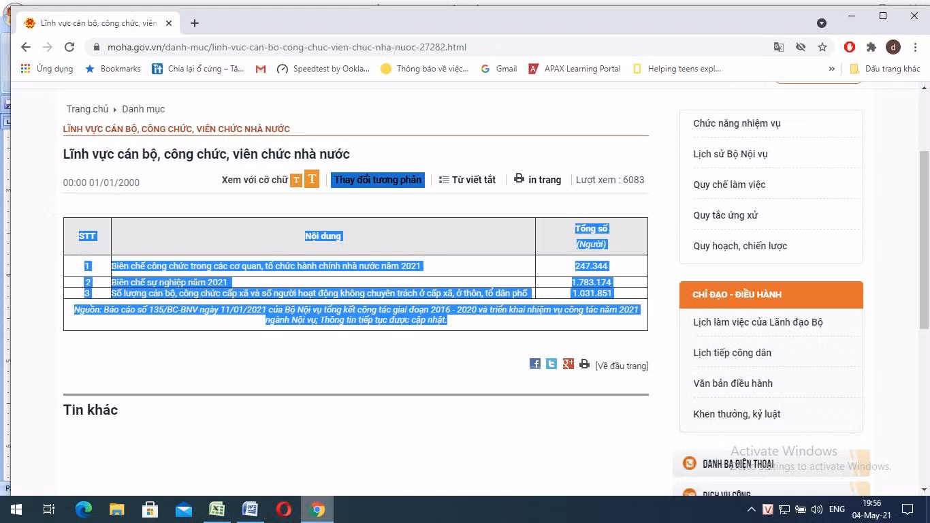This screenshot has height=523, width=930.
Task: Share the article on Facebook
Action: 535,364
